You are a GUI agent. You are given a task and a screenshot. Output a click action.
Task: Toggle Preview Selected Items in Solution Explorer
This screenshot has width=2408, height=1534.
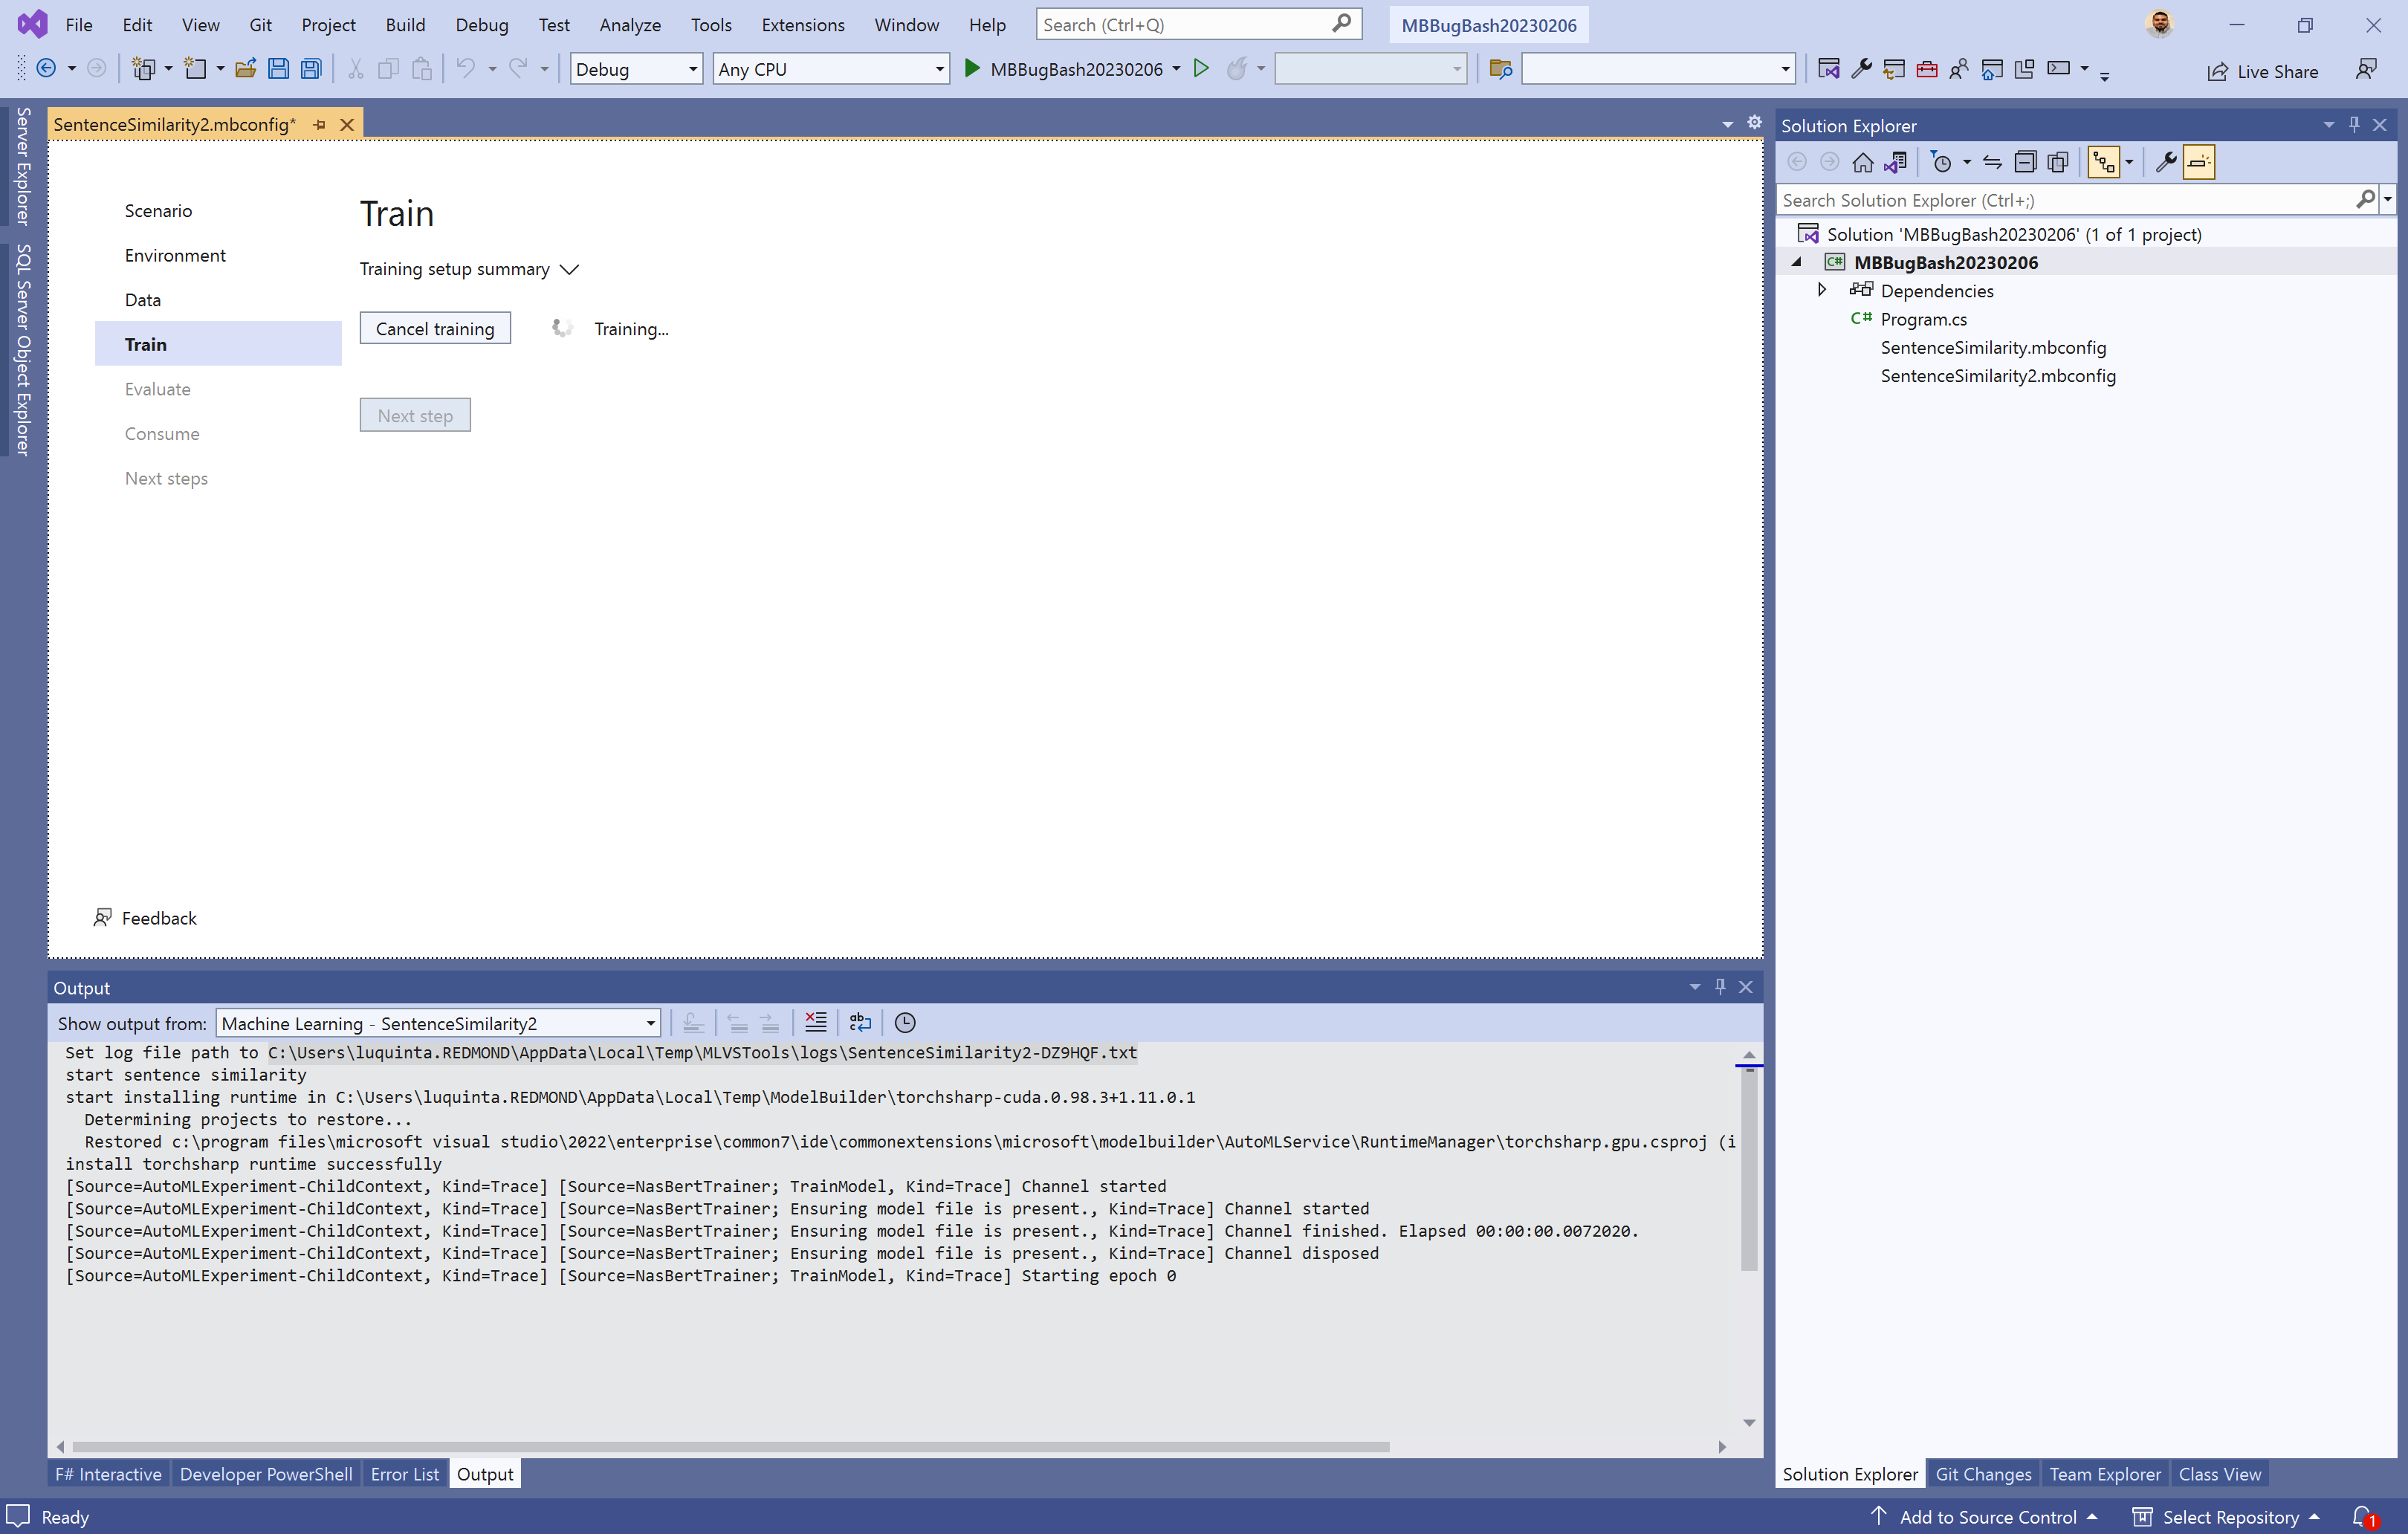coord(2199,162)
